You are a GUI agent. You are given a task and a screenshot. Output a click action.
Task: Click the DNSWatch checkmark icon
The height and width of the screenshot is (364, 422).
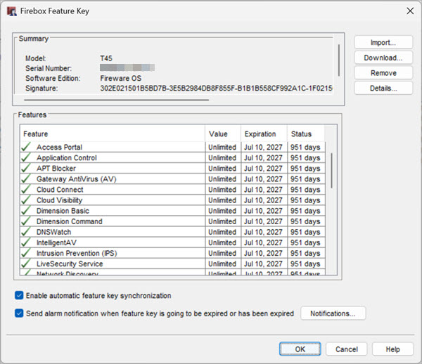pos(27,232)
